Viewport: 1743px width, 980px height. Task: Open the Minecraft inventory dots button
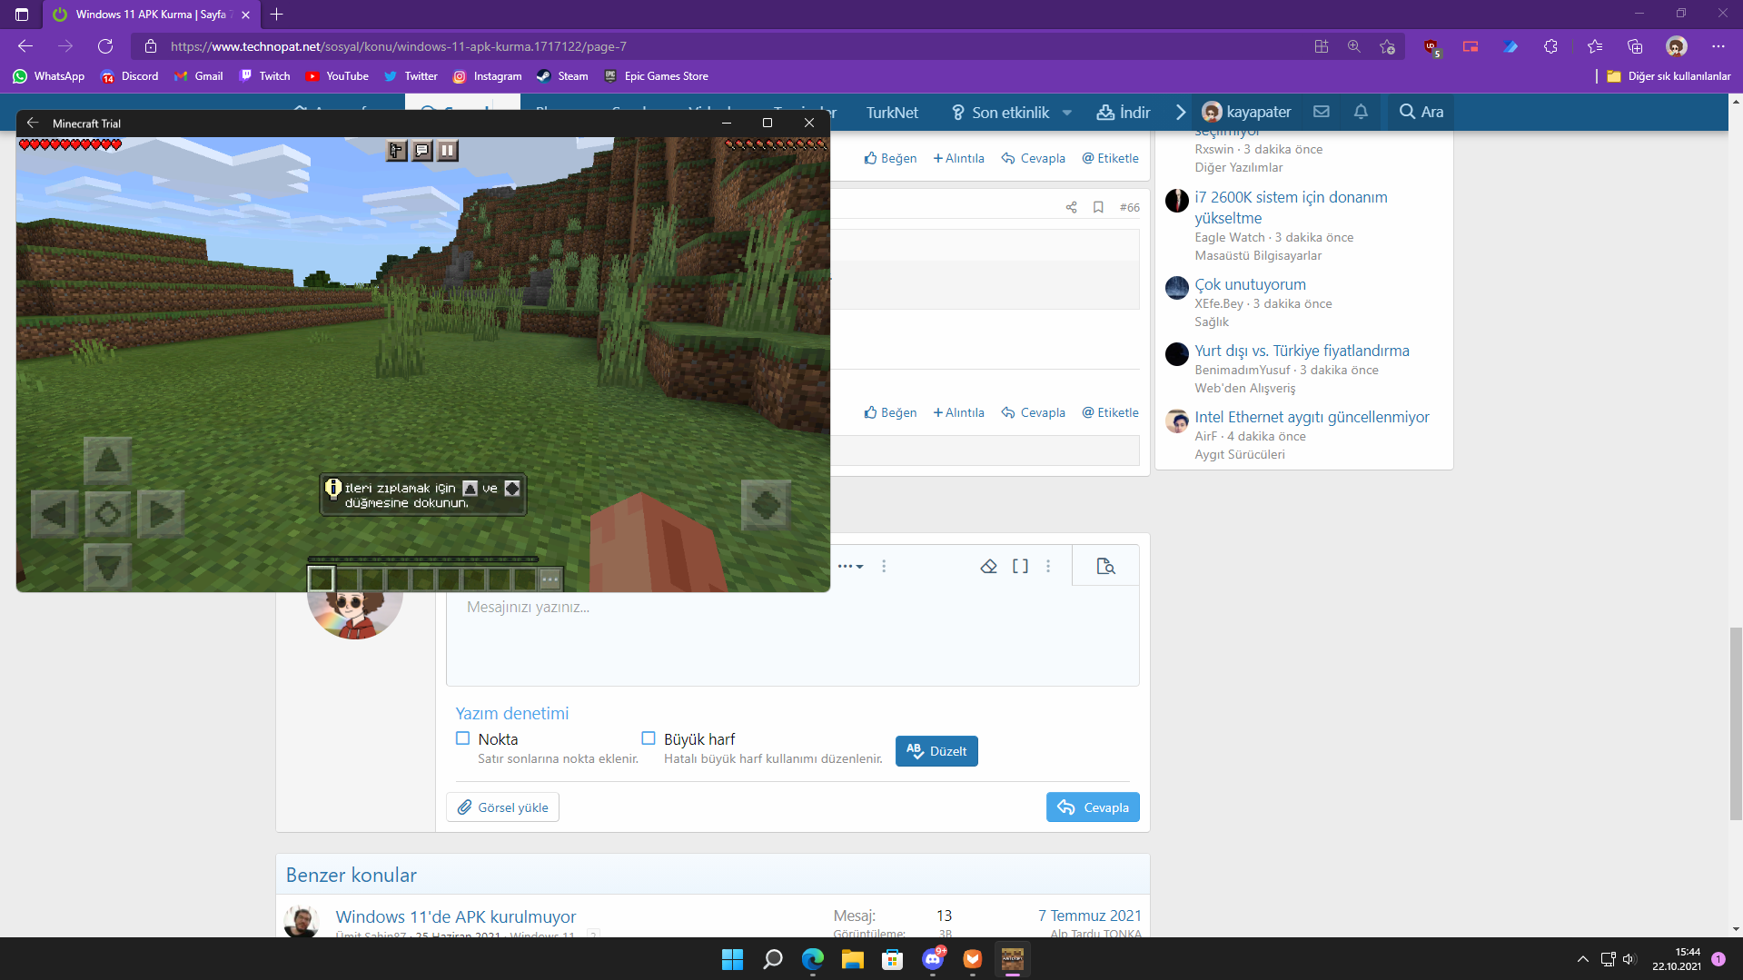click(550, 579)
